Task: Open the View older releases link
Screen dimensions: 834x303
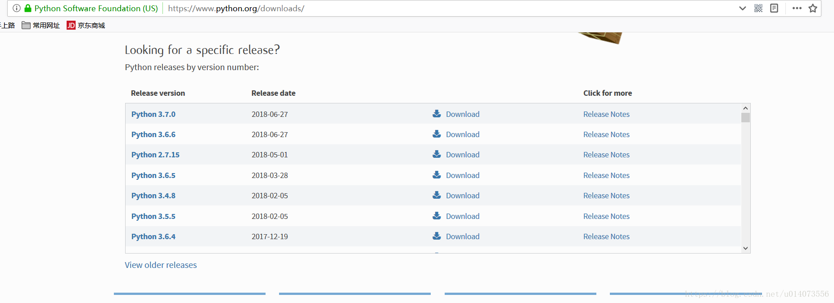Action: (x=161, y=265)
